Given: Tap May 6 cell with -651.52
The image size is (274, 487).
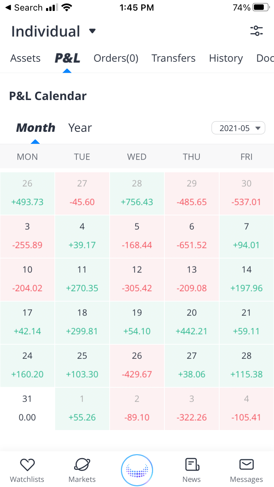Looking at the screenshot, I should click(x=192, y=236).
